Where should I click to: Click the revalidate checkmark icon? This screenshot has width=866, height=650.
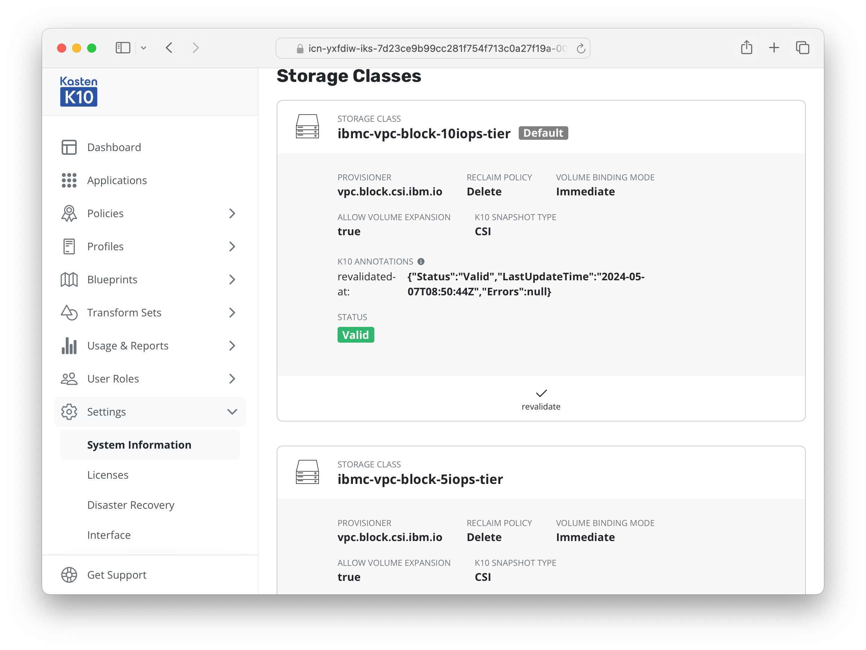coord(541,393)
